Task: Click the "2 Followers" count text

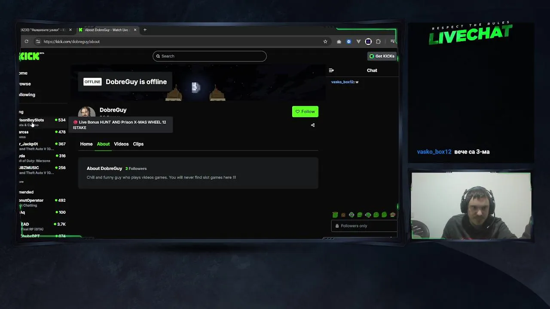Action: click(136, 169)
